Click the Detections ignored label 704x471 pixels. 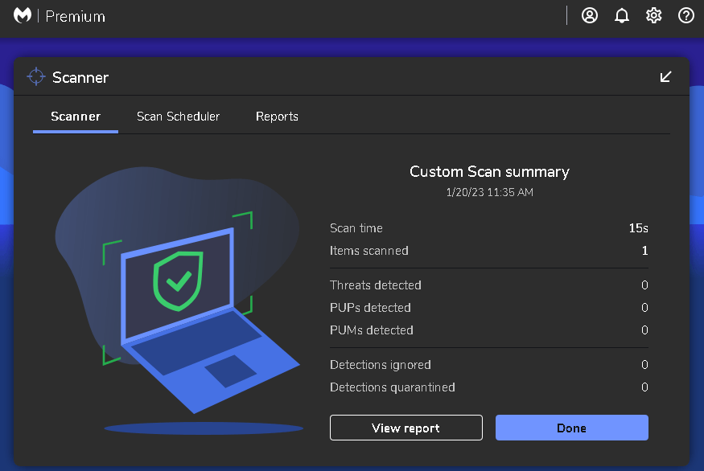pyautogui.click(x=381, y=365)
